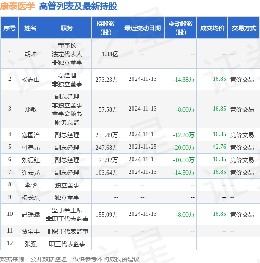Viewport: 260px width, 263px height.
Task: Click the holding value 57.58万
Action: (108, 109)
